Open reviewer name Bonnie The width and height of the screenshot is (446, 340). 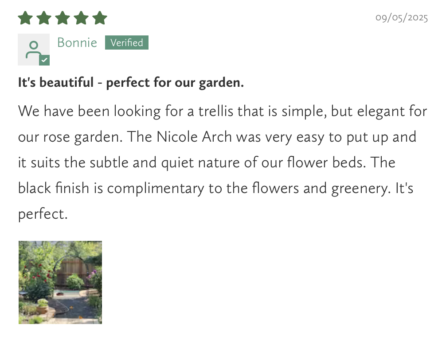[77, 42]
